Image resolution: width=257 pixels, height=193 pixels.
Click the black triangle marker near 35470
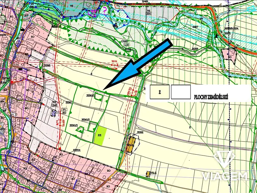click(x=217, y=36)
